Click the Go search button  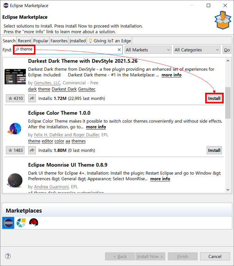[227, 50]
